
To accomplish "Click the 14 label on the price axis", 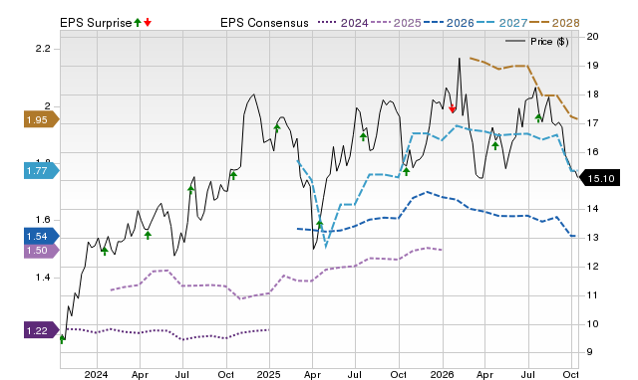I will point(592,209).
